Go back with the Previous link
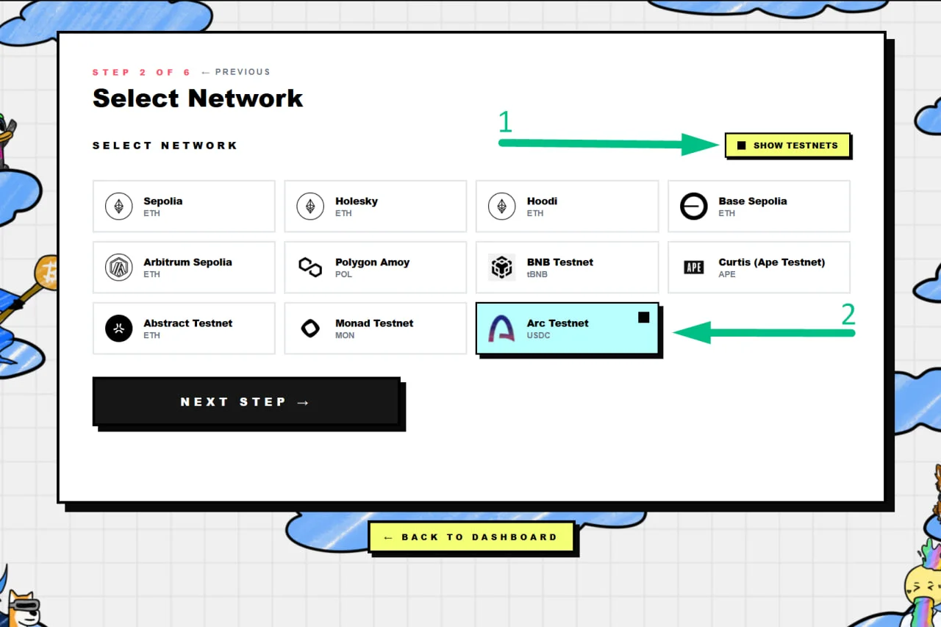 tap(235, 72)
